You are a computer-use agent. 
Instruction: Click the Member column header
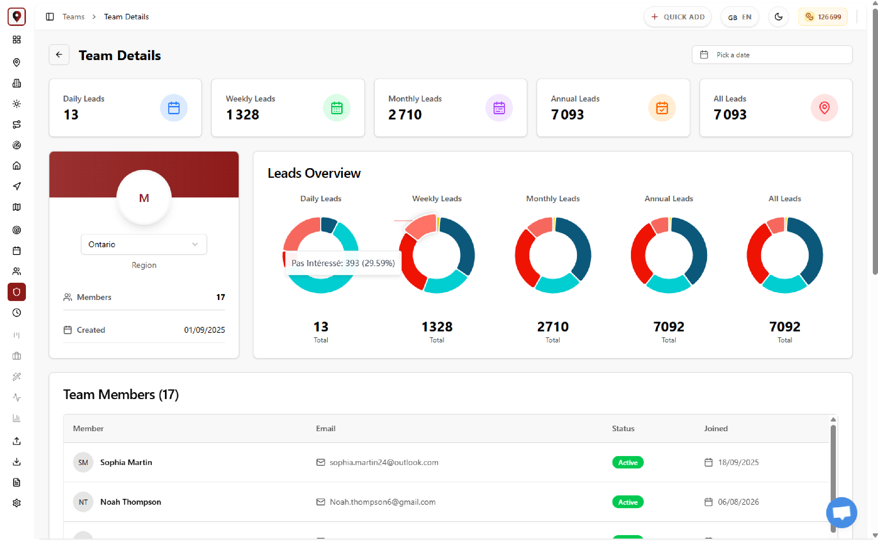point(88,428)
